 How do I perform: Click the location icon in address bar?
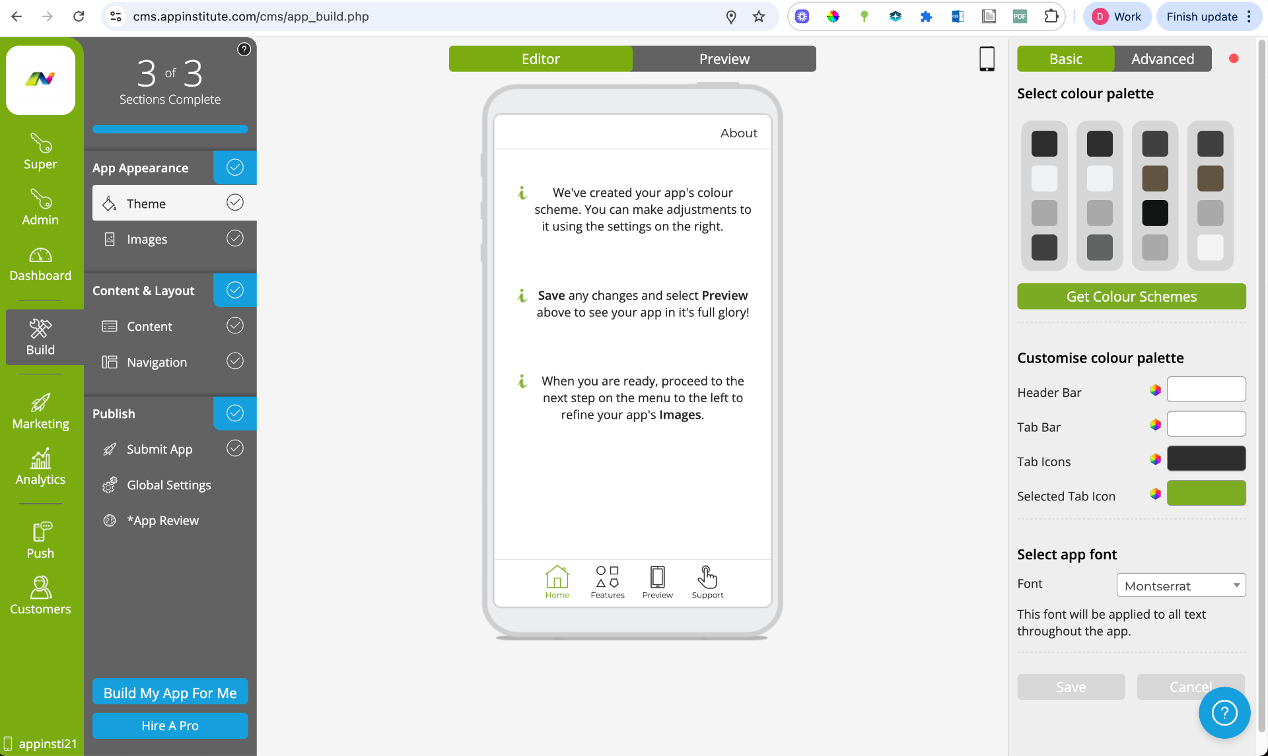730,17
